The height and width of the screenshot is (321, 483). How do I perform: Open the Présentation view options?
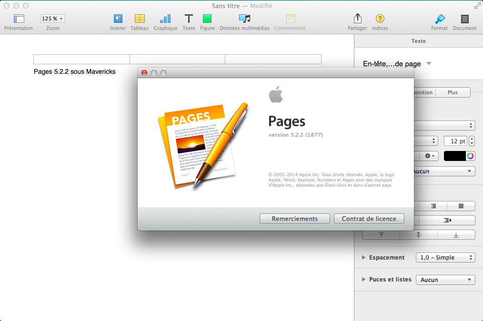pos(19,19)
